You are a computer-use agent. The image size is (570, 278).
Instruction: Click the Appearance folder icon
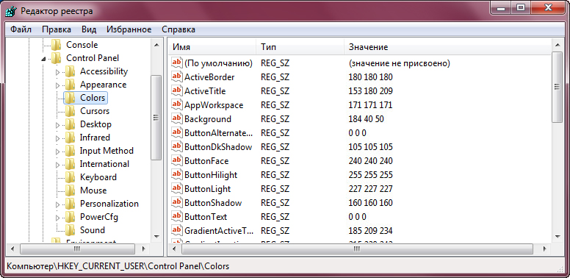point(70,85)
